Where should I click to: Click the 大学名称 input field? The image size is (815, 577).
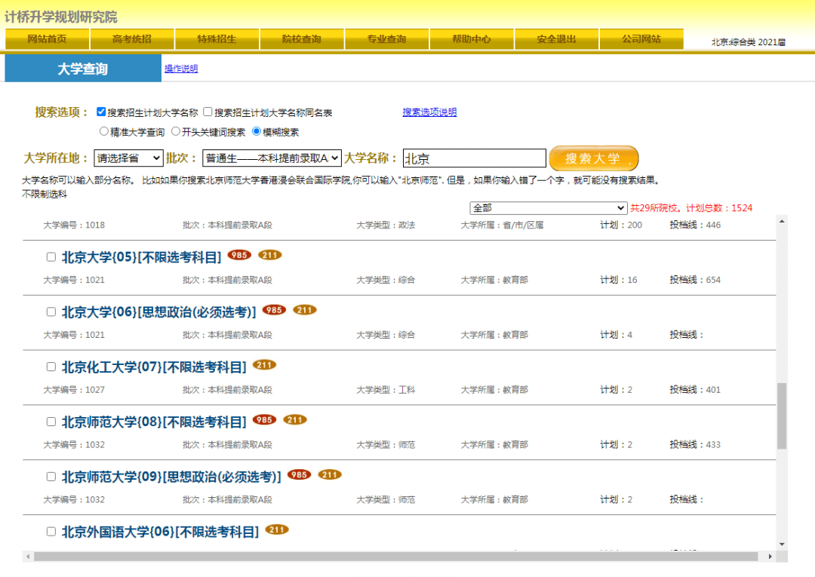(475, 158)
